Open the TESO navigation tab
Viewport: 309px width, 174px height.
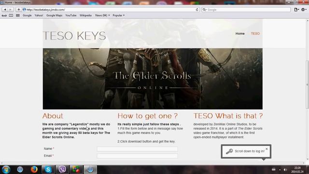(255, 33)
